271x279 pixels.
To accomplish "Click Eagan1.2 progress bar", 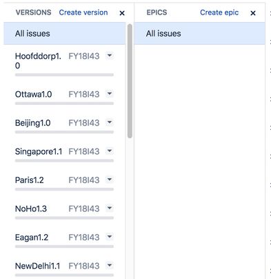I will pos(64,247).
